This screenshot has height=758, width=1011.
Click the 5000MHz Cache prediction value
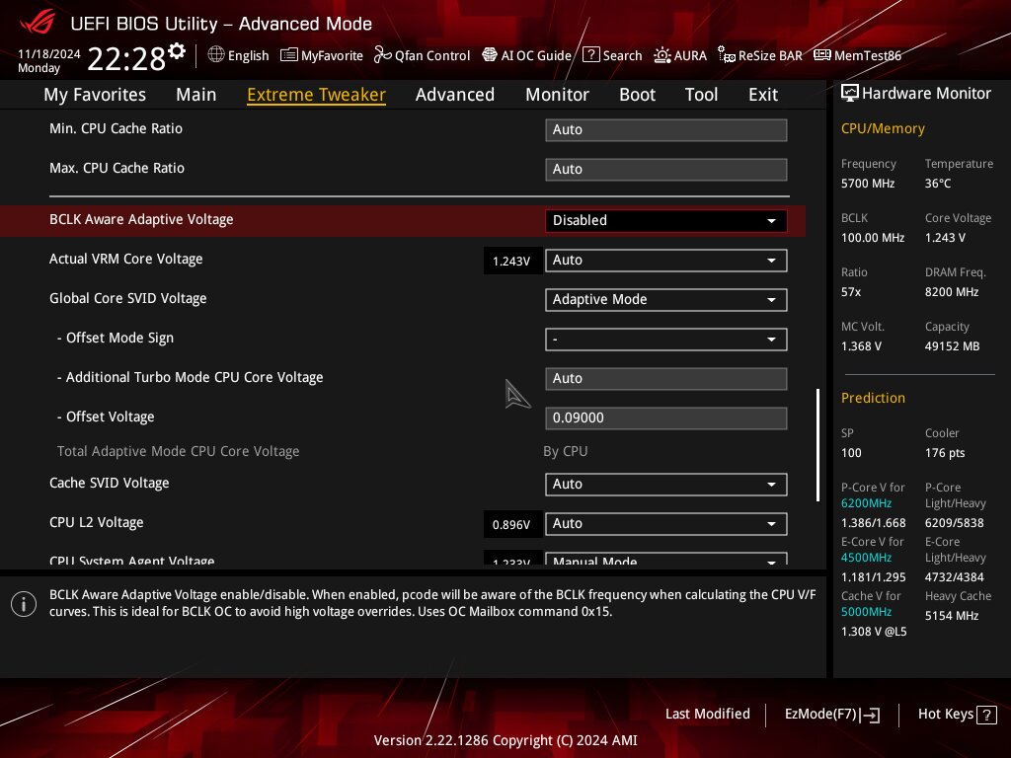pyautogui.click(x=866, y=612)
